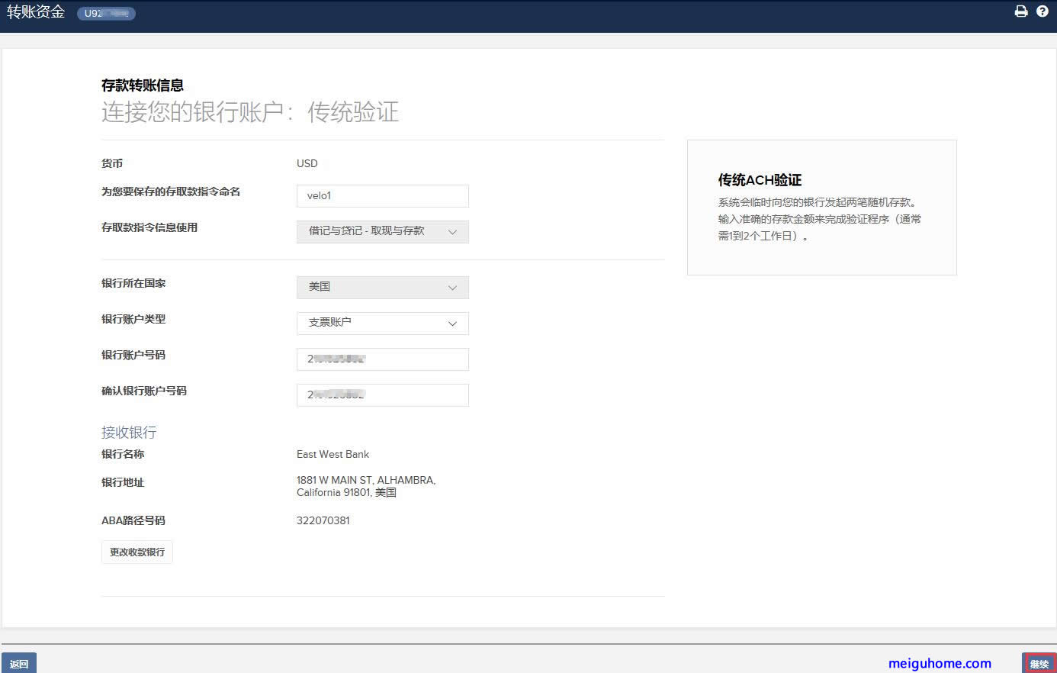The image size is (1057, 673).
Task: Open the 存取款指令信息使用 dropdown
Action: tap(383, 232)
